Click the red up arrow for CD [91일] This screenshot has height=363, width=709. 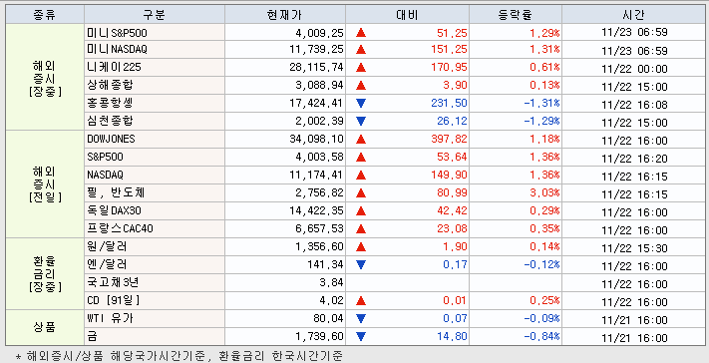361,300
